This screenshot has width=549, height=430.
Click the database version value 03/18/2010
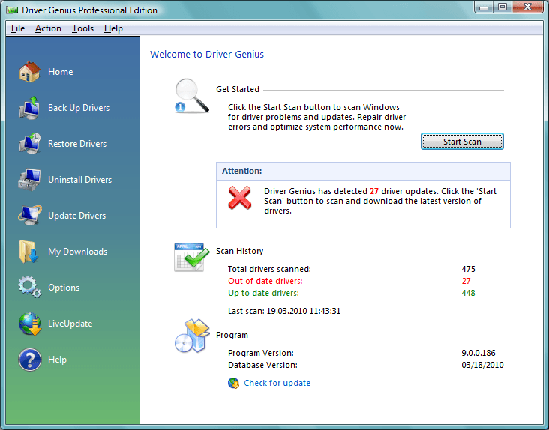[x=482, y=365]
